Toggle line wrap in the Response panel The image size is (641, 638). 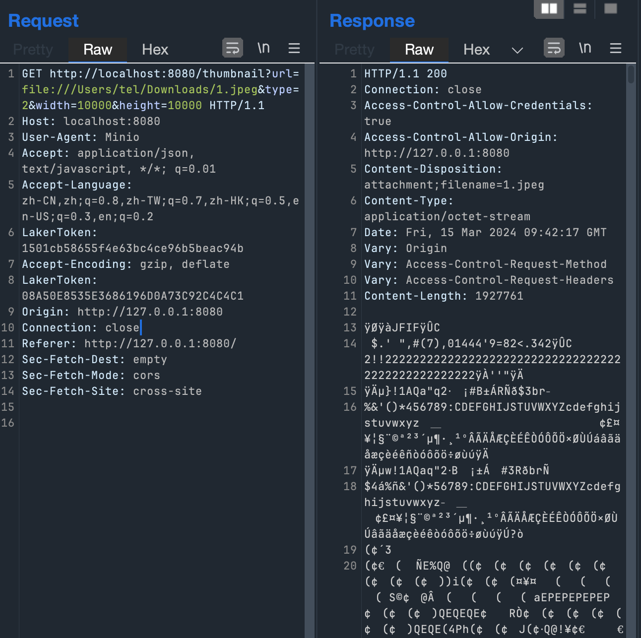554,48
